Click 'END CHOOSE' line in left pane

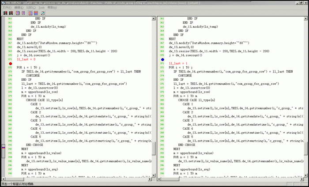coord(34,145)
